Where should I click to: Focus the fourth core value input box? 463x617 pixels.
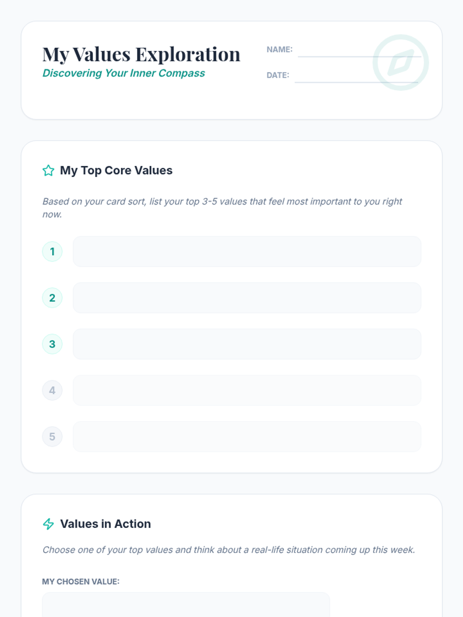pos(247,390)
